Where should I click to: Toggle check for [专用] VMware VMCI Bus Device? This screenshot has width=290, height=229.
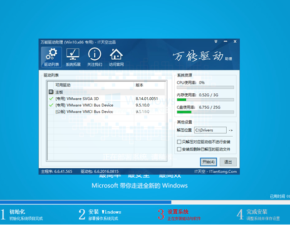point(51,105)
